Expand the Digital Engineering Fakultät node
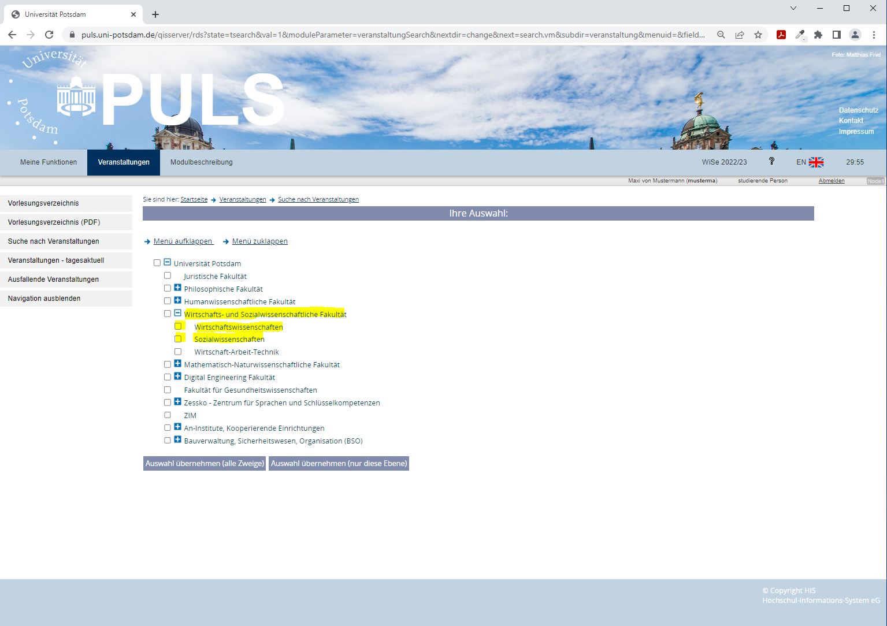Image resolution: width=887 pixels, height=626 pixels. tap(178, 377)
